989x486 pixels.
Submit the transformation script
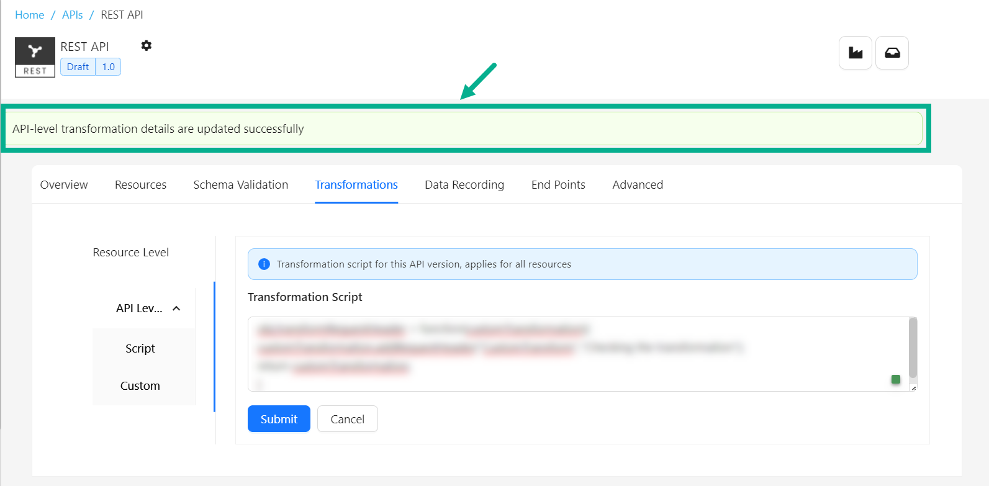[x=279, y=419]
